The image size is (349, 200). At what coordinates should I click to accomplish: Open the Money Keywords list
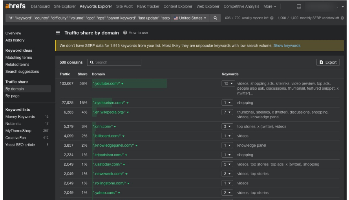tap(20, 117)
